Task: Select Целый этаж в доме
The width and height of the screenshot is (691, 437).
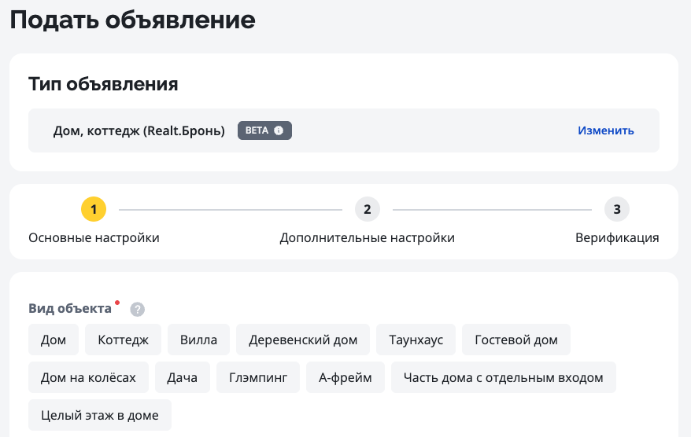Action: pos(99,415)
